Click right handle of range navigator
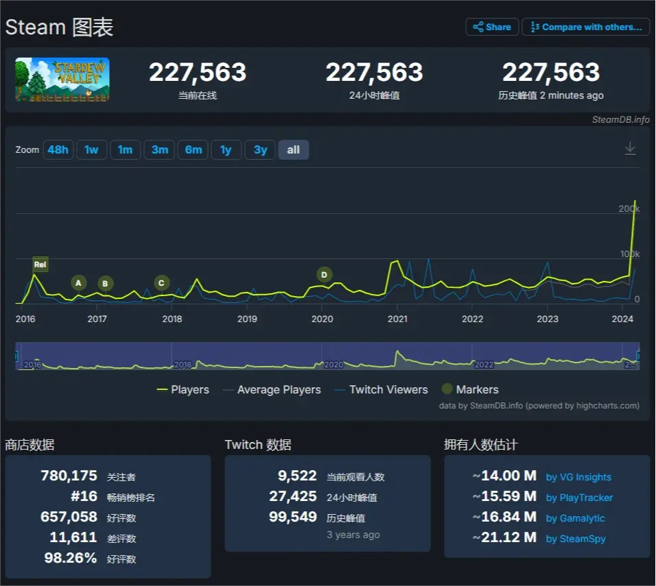 pyautogui.click(x=638, y=356)
